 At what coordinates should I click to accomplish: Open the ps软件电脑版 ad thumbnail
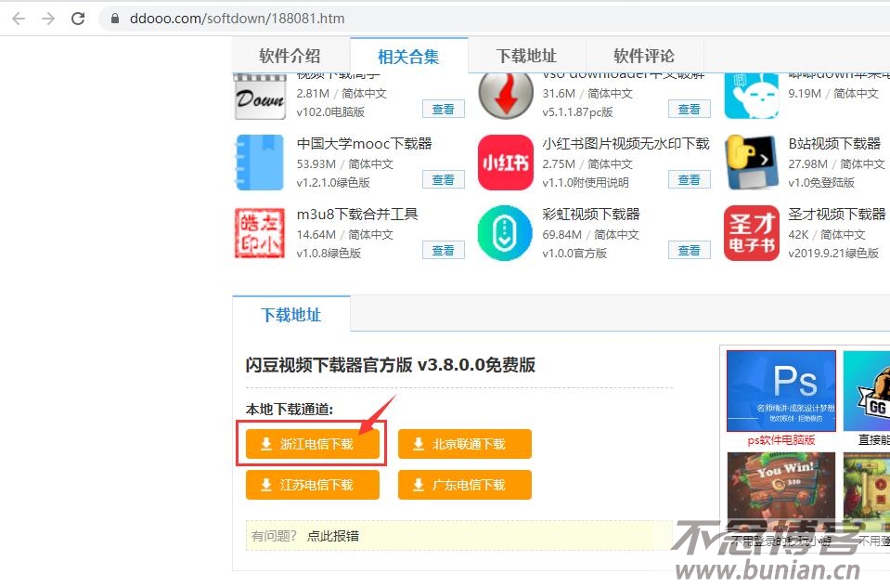click(780, 390)
